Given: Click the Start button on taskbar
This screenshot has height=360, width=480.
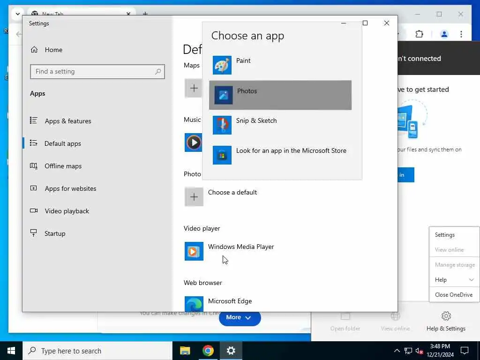Looking at the screenshot, I should coord(11,351).
